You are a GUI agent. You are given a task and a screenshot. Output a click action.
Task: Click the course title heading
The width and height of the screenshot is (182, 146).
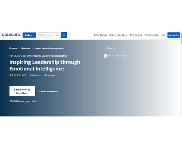click(45, 65)
